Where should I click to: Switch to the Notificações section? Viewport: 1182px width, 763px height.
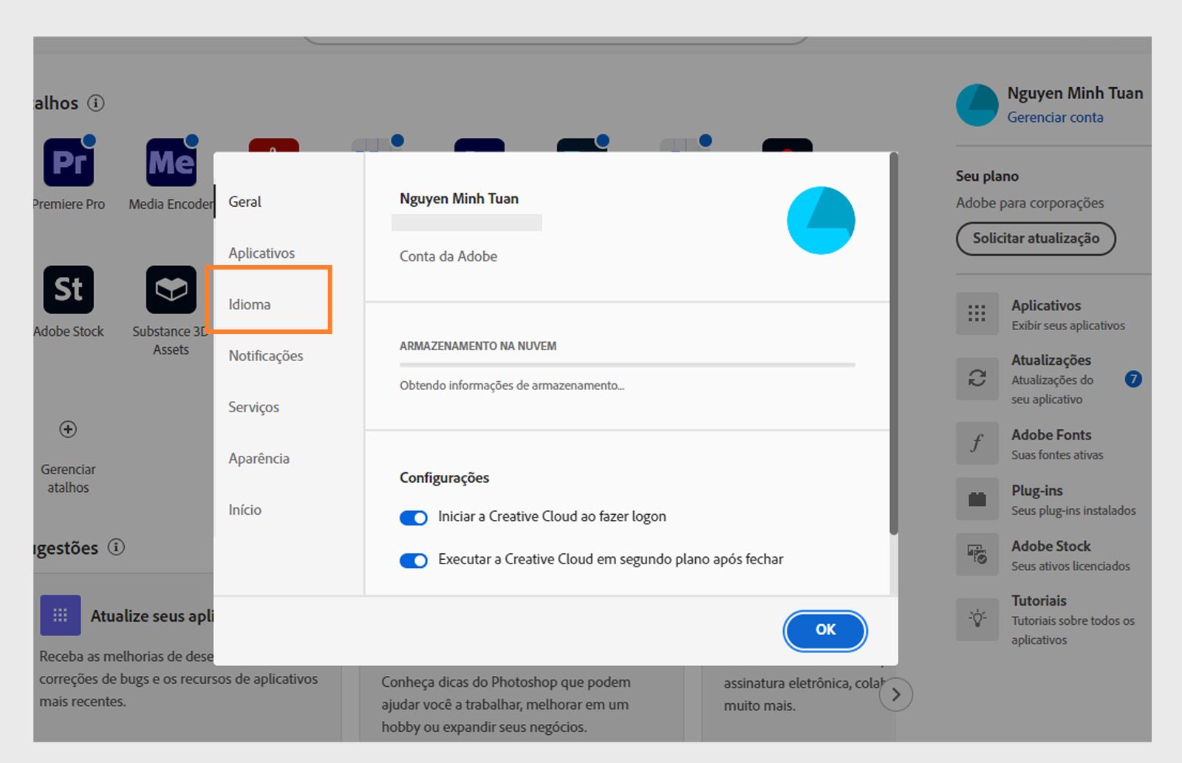266,355
